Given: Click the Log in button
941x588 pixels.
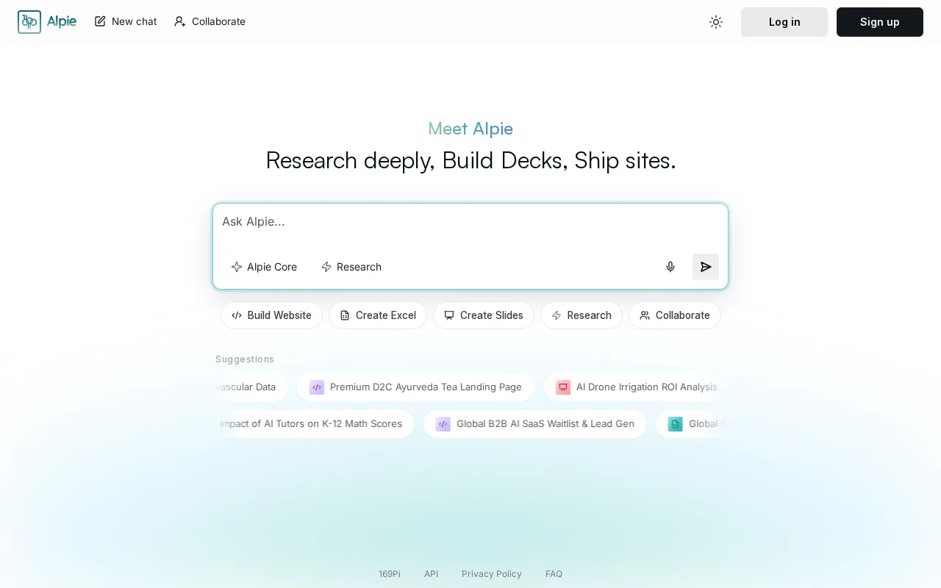Looking at the screenshot, I should 784,22.
